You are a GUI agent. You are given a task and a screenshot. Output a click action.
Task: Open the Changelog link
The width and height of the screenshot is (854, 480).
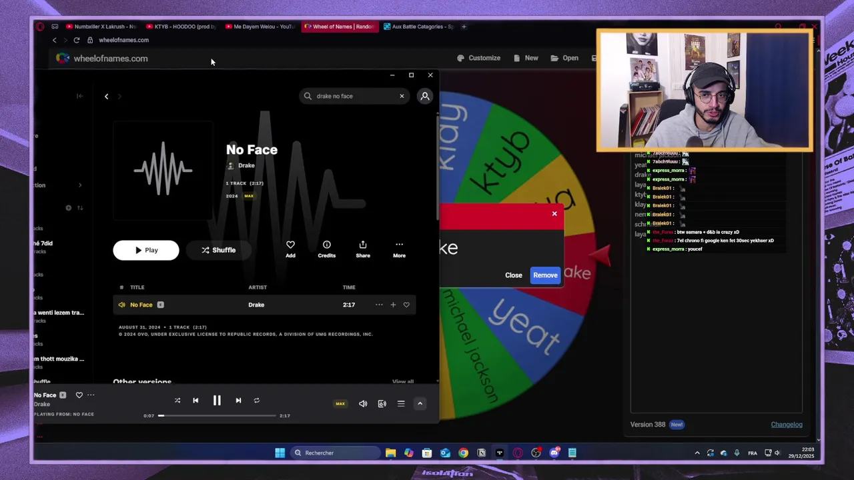pyautogui.click(x=787, y=425)
